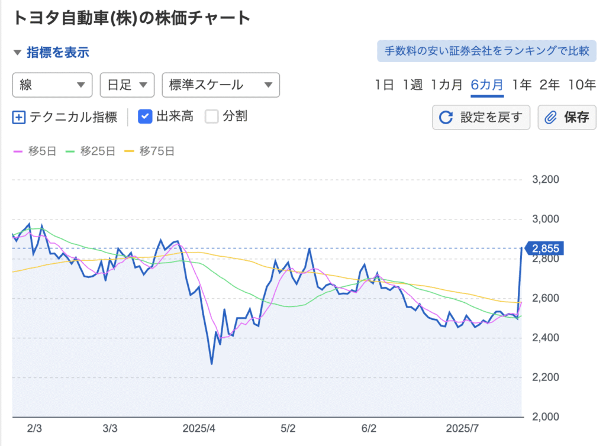This screenshot has height=446, width=606.
Task: Click the テクニカル指標 label
Action: (73, 117)
